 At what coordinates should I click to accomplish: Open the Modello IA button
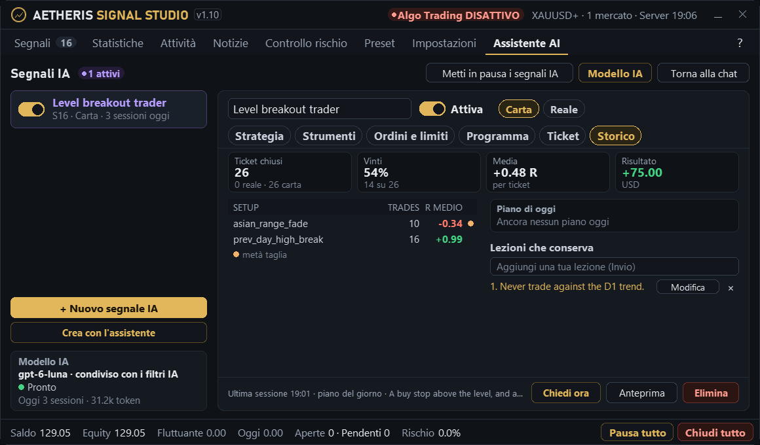pyautogui.click(x=615, y=73)
